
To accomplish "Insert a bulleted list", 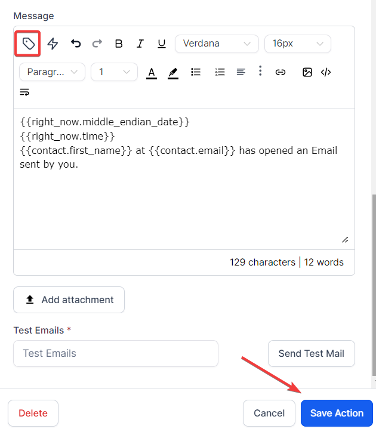I will pyautogui.click(x=196, y=72).
